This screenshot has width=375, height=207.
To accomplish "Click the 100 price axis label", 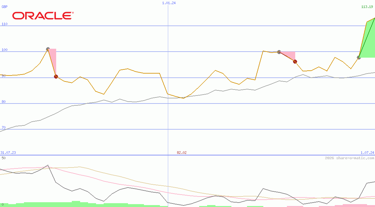I will coord(4,50).
